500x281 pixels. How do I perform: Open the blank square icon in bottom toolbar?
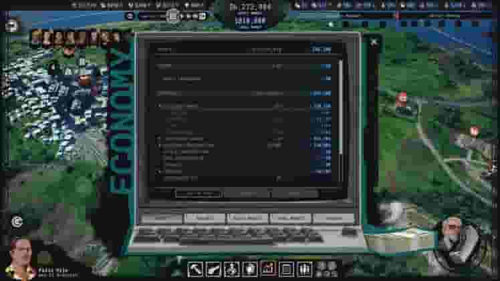pyautogui.click(x=286, y=269)
